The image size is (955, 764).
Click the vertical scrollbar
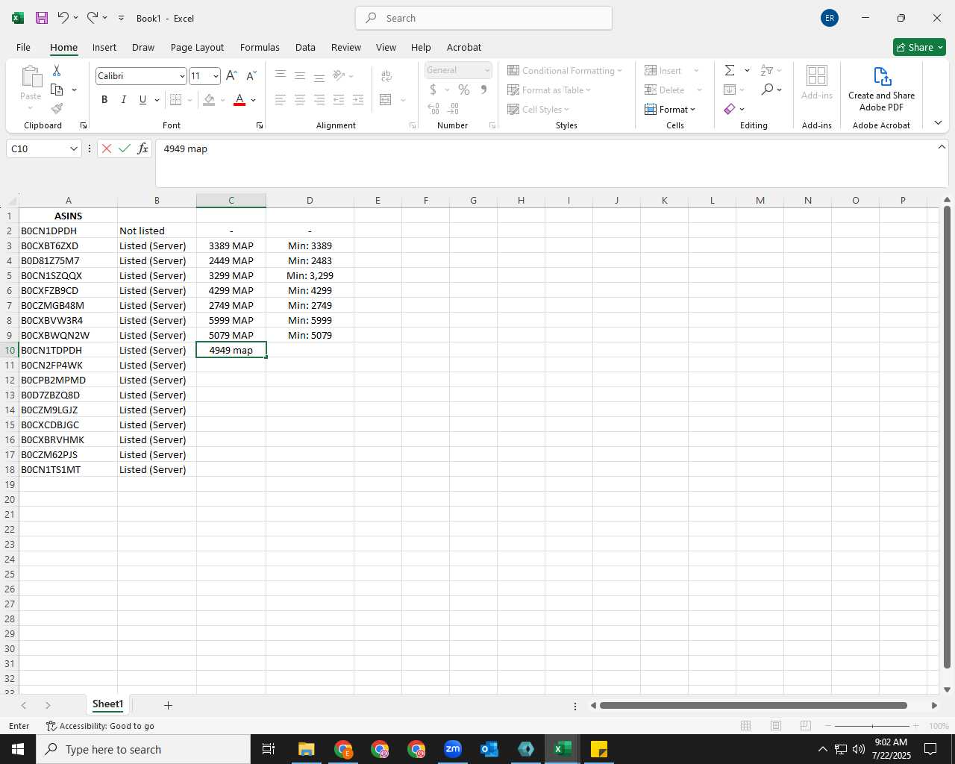[947, 436]
